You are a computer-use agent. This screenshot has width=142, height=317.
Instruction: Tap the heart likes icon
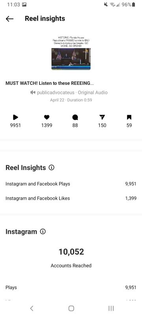coord(47,117)
